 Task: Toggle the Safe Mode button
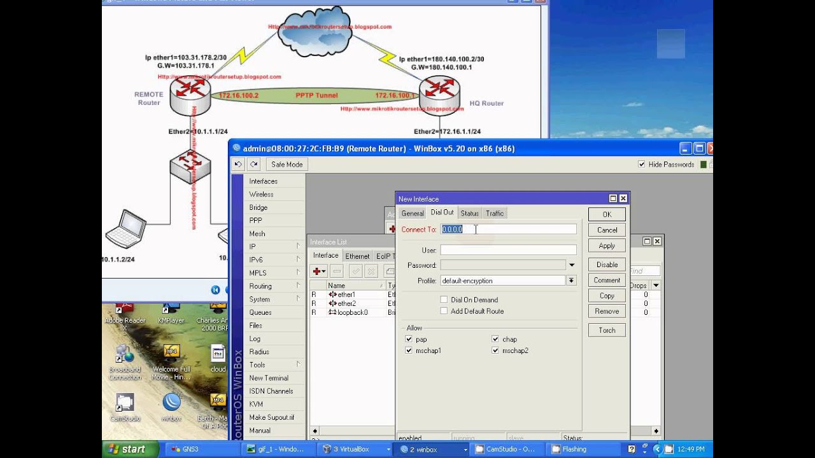tap(287, 164)
